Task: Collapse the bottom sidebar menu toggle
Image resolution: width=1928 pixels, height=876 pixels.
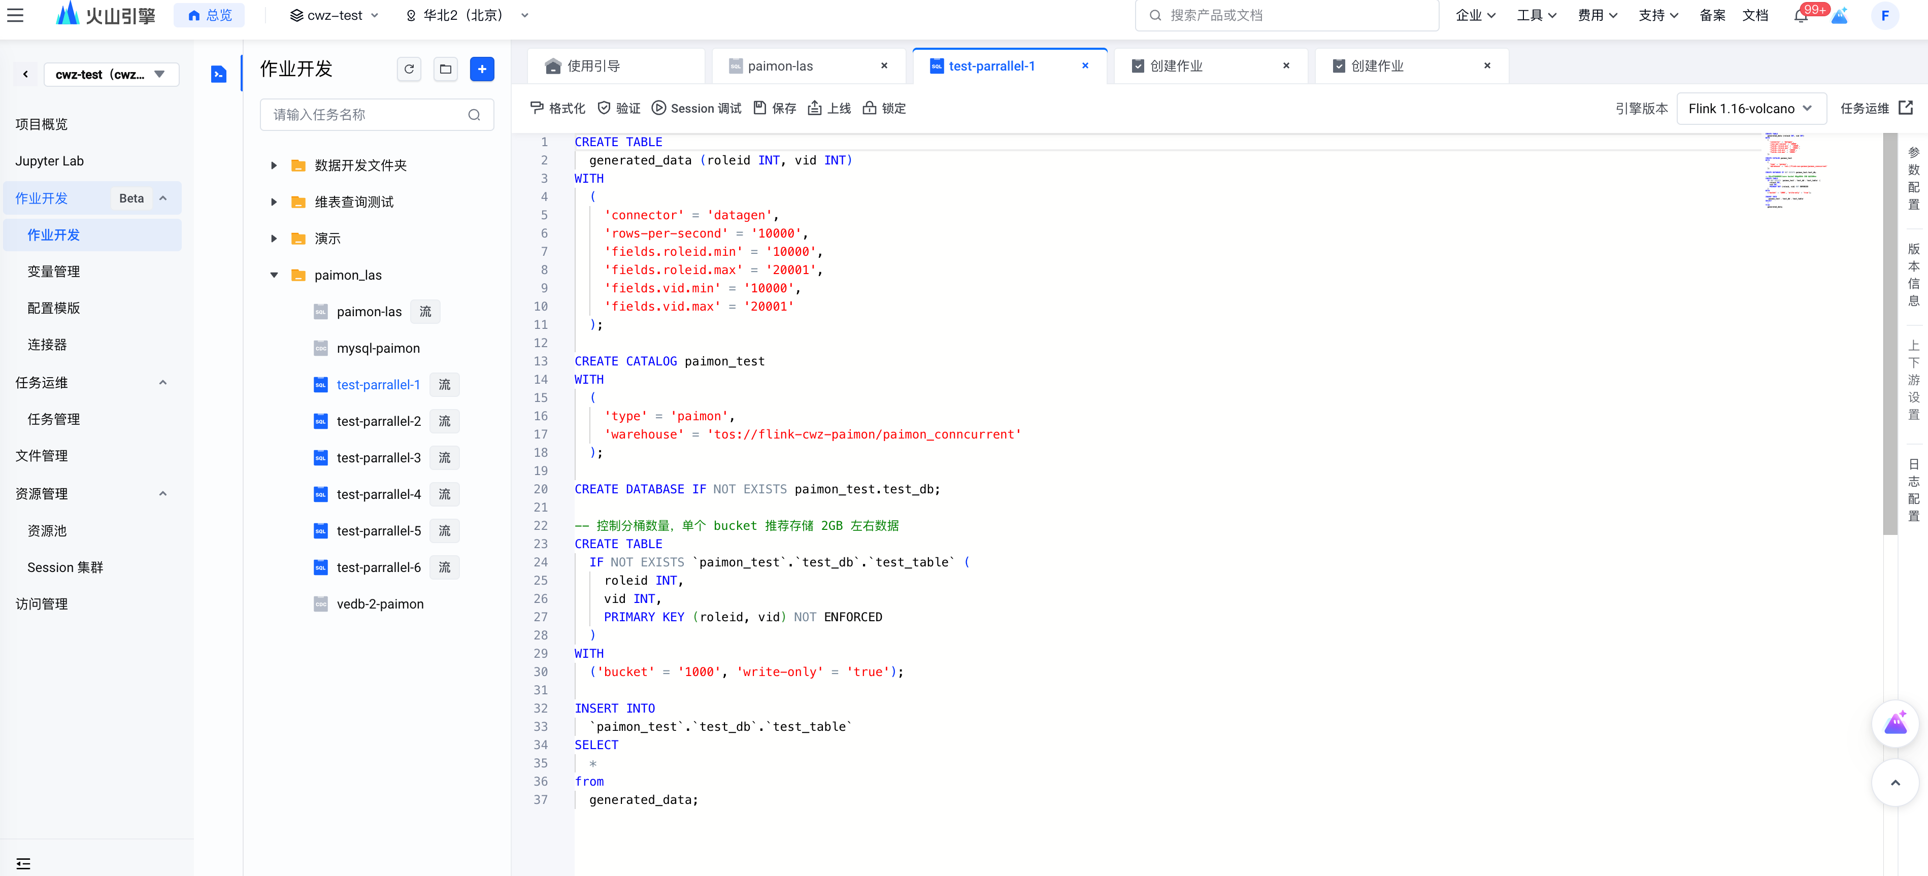Action: click(23, 863)
